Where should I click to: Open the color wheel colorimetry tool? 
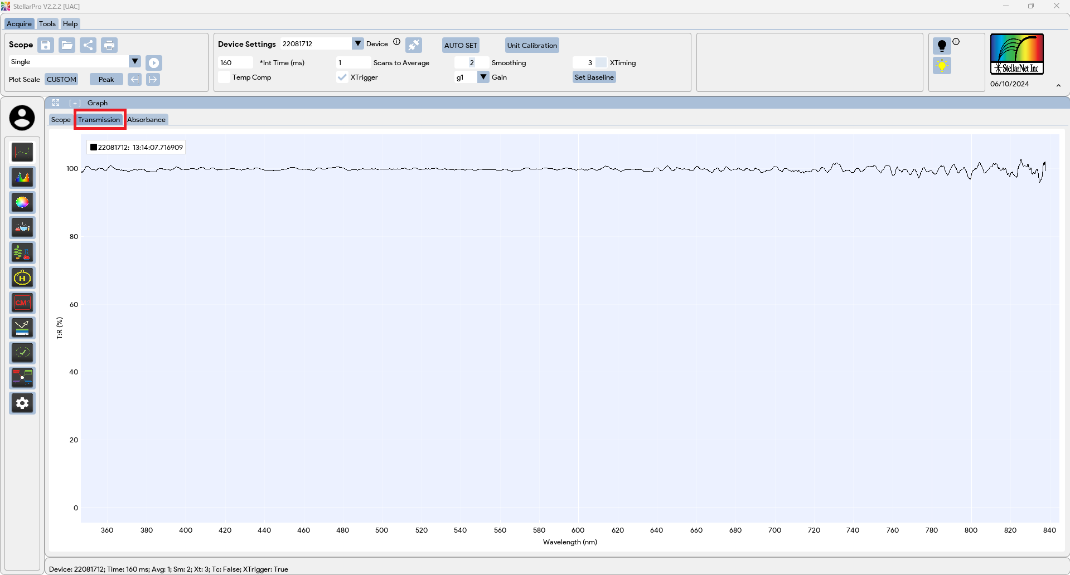[22, 203]
